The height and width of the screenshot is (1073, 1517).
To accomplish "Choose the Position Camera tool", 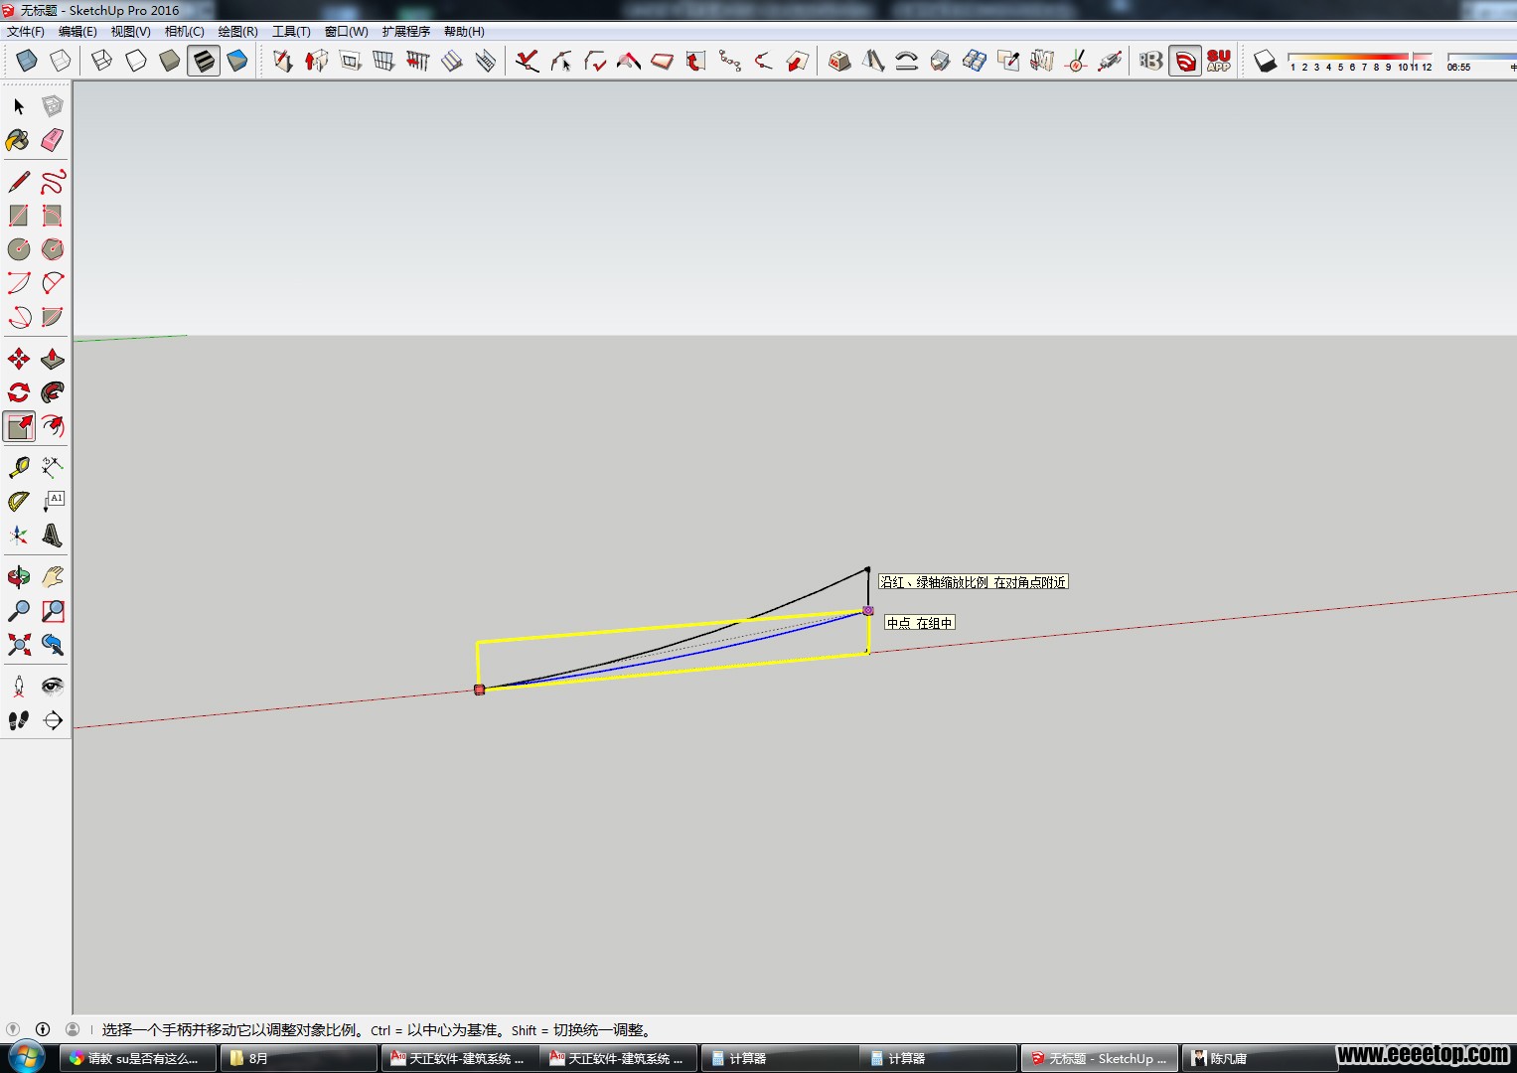I will pyautogui.click(x=19, y=686).
